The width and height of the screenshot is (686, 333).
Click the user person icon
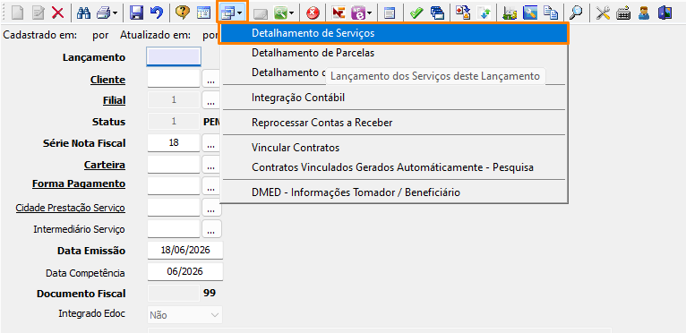(644, 13)
